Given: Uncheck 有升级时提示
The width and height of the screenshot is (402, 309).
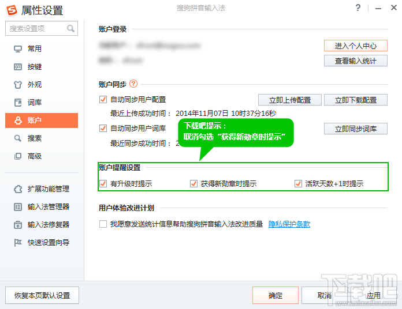Looking at the screenshot, I should [x=103, y=184].
